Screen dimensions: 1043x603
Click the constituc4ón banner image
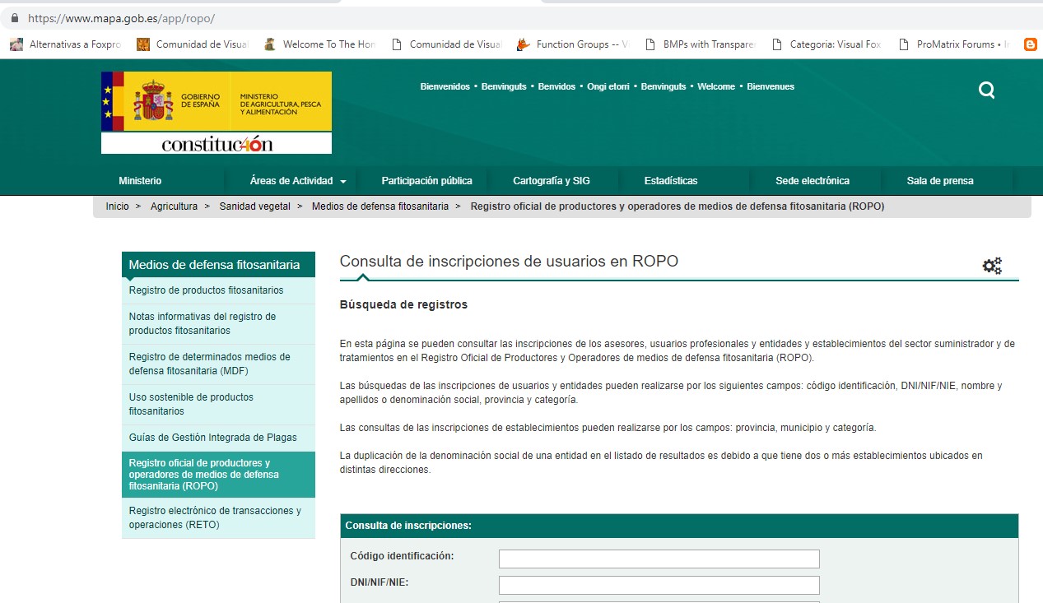tap(216, 145)
